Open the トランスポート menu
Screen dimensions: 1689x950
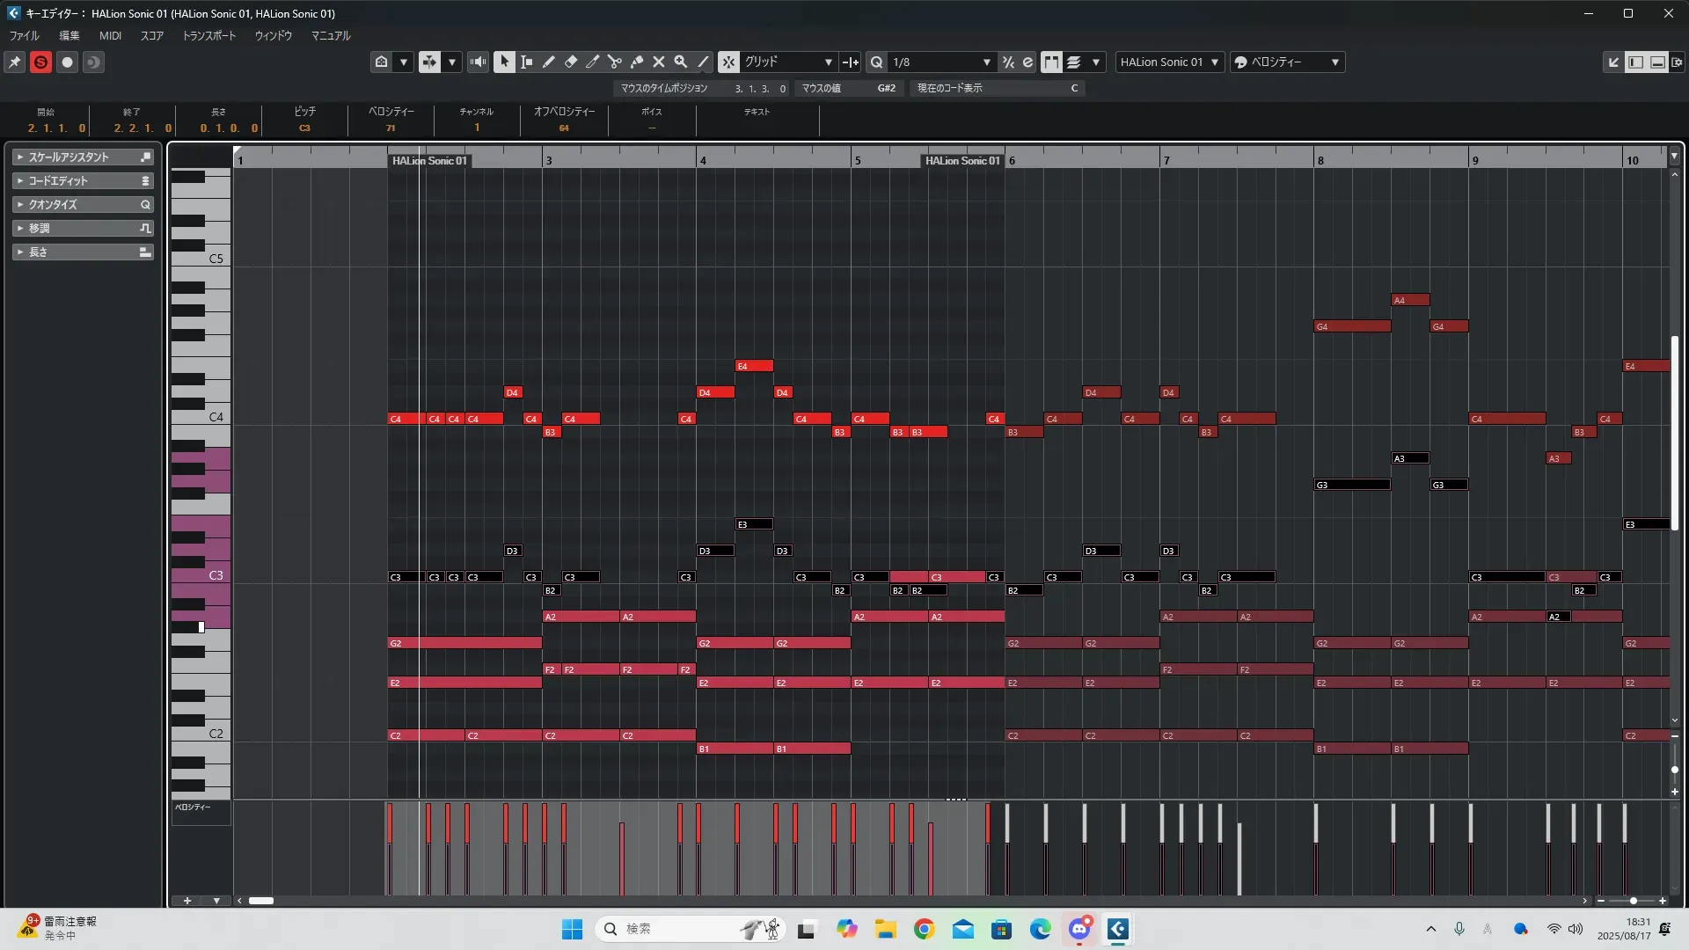(x=208, y=36)
